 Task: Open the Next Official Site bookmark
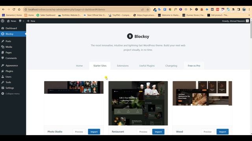pos(94,15)
